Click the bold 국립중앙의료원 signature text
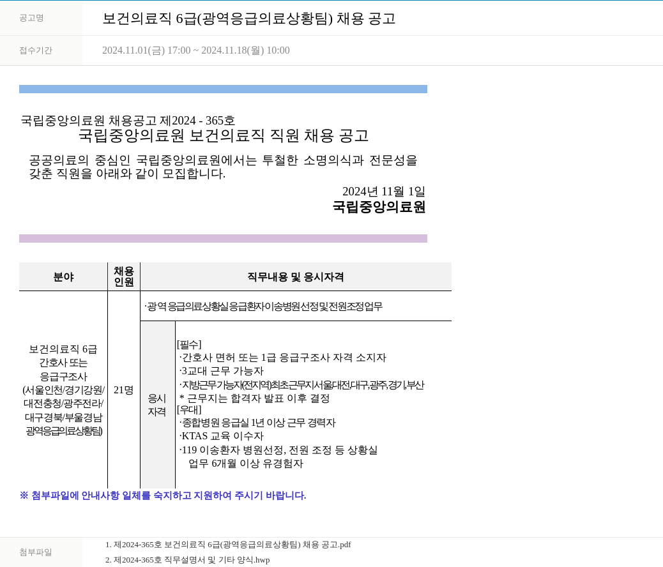This screenshot has width=663, height=567. point(379,207)
